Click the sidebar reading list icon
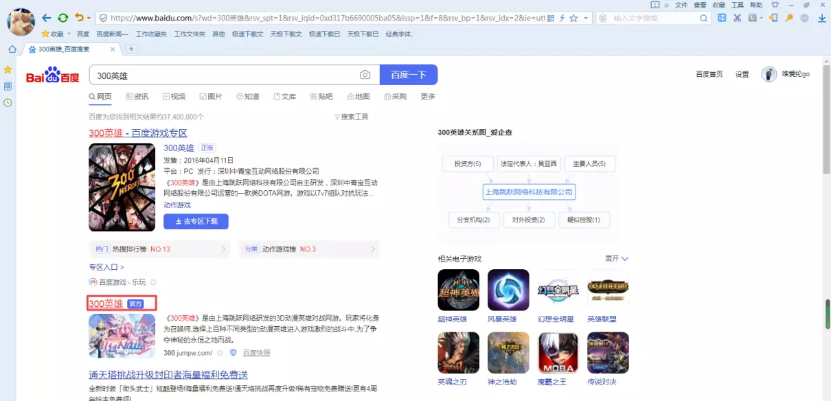The image size is (831, 401). [x=8, y=86]
